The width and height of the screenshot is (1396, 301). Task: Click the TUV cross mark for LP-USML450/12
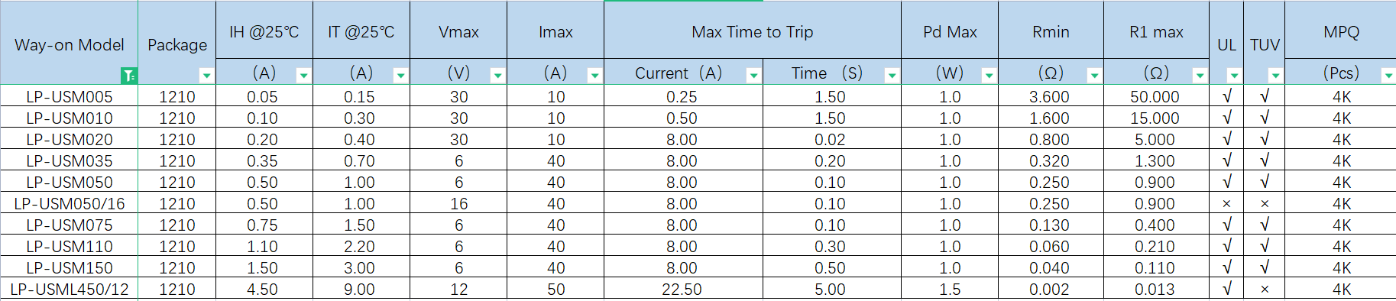(1265, 290)
